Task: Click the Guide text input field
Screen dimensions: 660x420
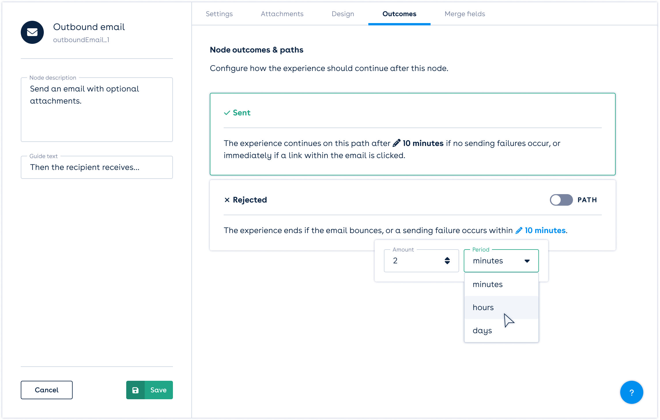Action: (97, 167)
